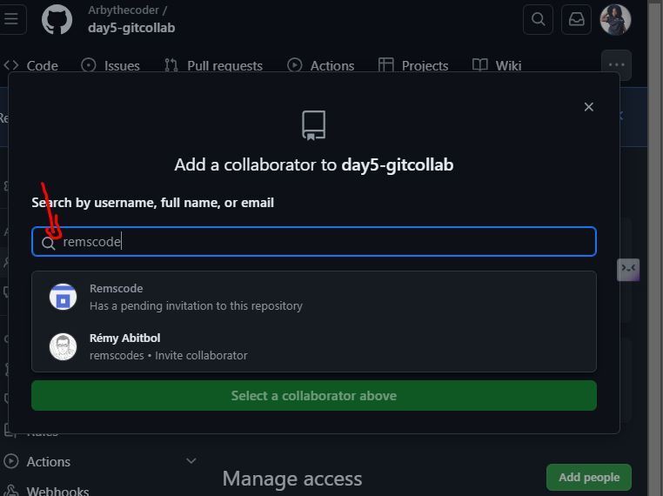Click the Remscode avatar icon in results
Viewport: 663px width, 496px height.
(64, 297)
